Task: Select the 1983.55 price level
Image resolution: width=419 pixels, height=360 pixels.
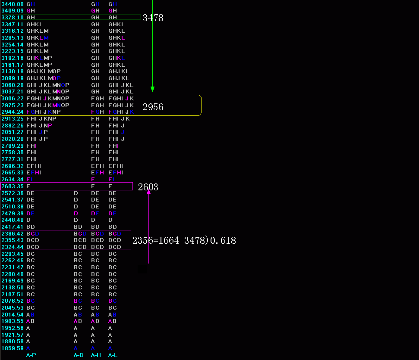Action: pos(13,321)
